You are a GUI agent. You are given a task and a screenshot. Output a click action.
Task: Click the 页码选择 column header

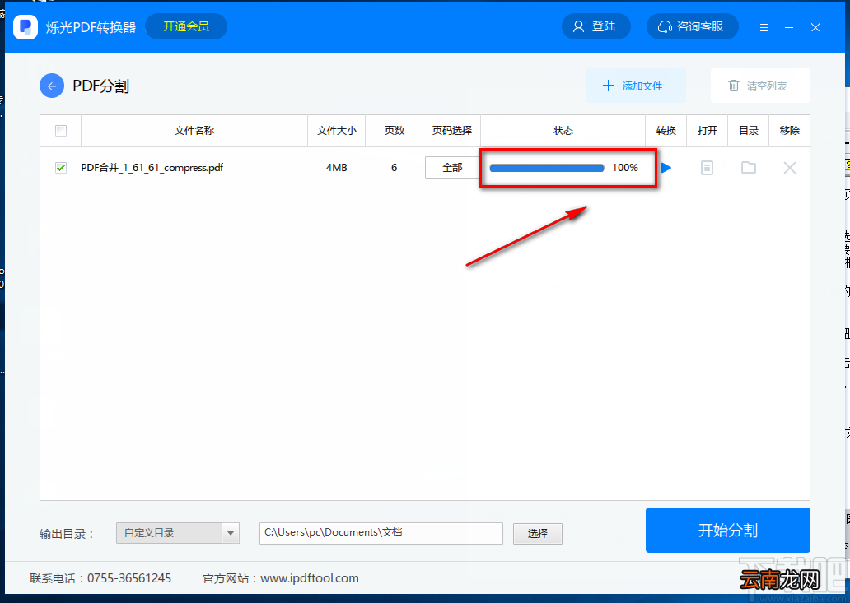pyautogui.click(x=451, y=131)
